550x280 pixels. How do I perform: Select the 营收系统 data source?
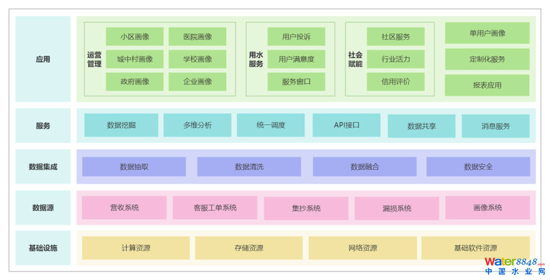pyautogui.click(x=124, y=207)
